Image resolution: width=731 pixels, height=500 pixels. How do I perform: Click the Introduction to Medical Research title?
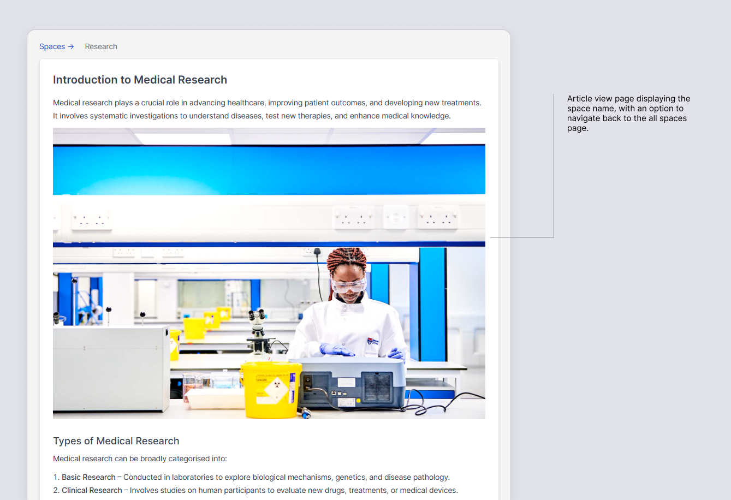tap(140, 80)
